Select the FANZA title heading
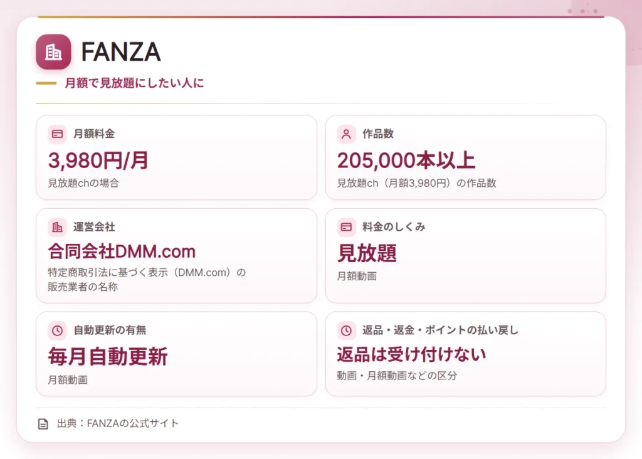Screen dimensions: 642x459 pyautogui.click(x=121, y=52)
